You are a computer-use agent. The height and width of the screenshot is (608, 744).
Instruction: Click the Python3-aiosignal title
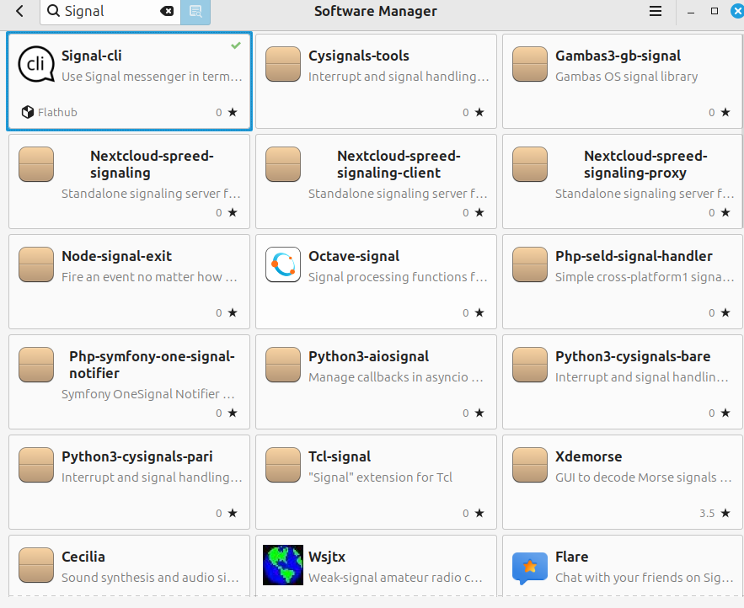point(369,356)
